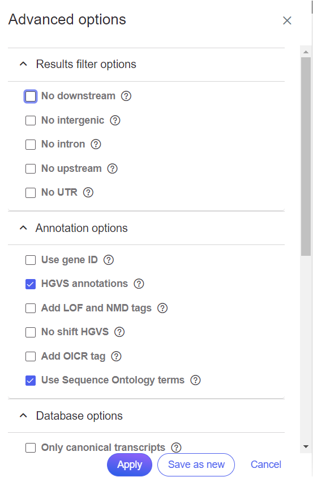Uncheck HGVS annotations
313x477 pixels.
pos(31,284)
